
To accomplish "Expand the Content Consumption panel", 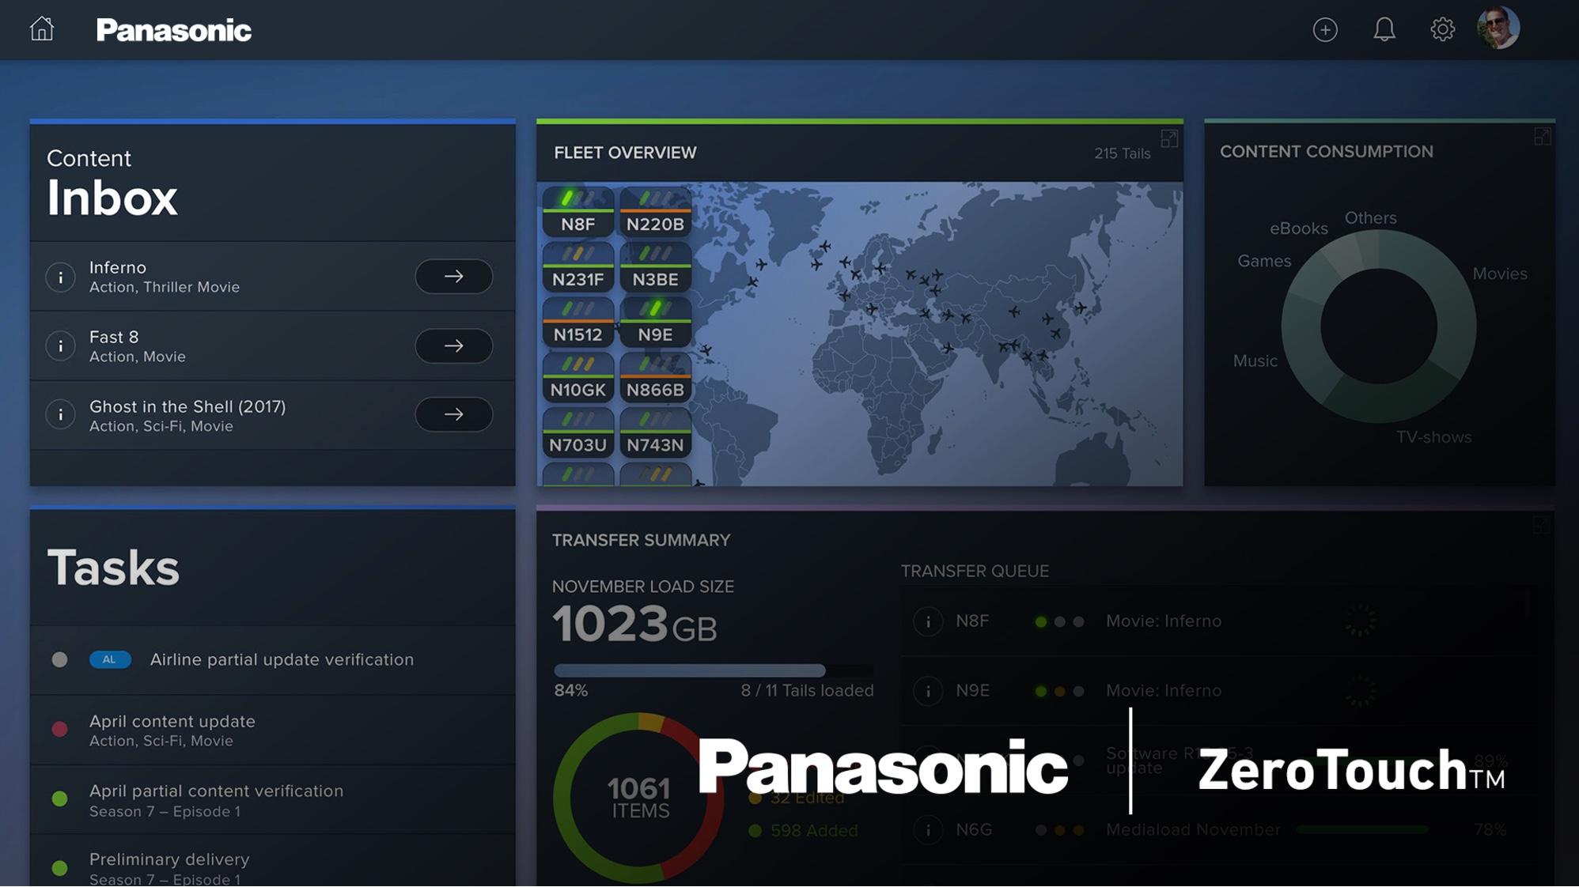I will pos(1542,138).
